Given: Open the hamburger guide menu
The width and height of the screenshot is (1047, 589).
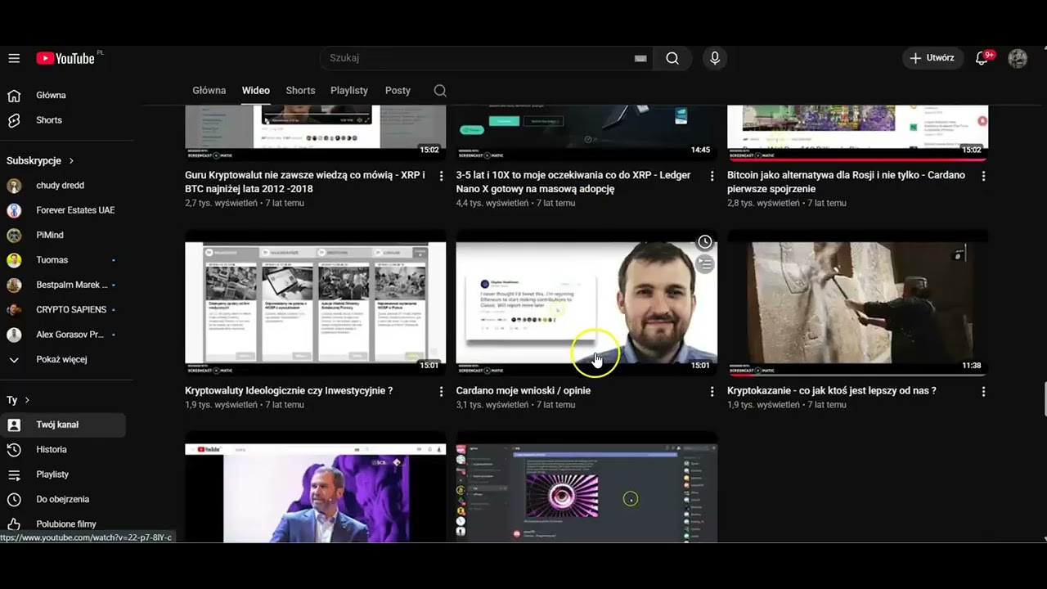Looking at the screenshot, I should point(14,58).
